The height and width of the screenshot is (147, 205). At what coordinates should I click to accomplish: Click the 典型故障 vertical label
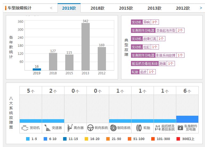(126, 47)
